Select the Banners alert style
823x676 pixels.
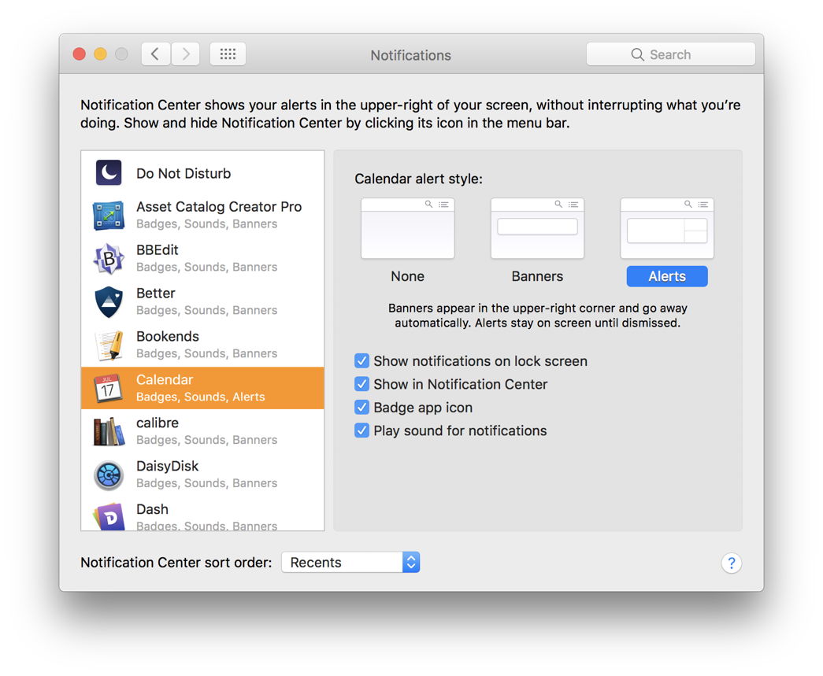point(537,227)
